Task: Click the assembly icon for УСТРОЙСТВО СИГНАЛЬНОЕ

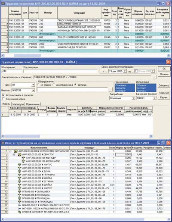Action: 16,151
